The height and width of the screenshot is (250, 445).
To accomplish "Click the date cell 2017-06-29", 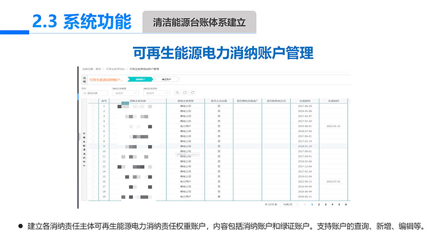I will [305, 106].
